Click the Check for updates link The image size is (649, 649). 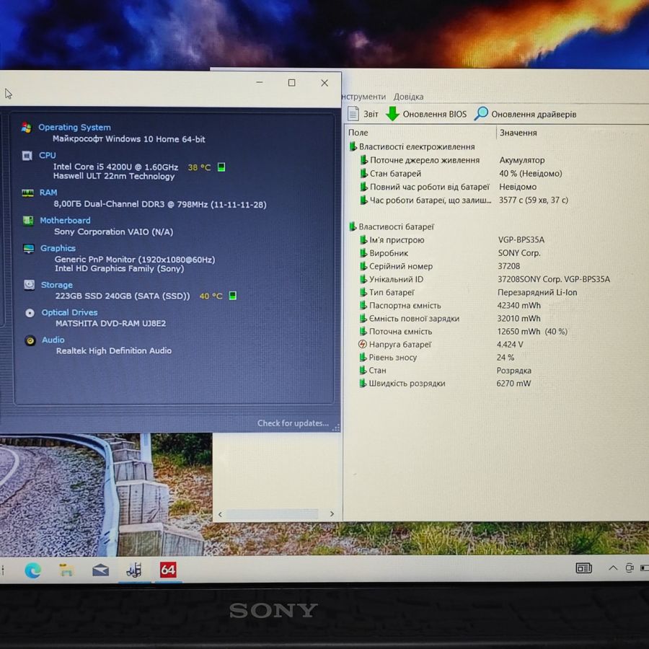click(293, 423)
